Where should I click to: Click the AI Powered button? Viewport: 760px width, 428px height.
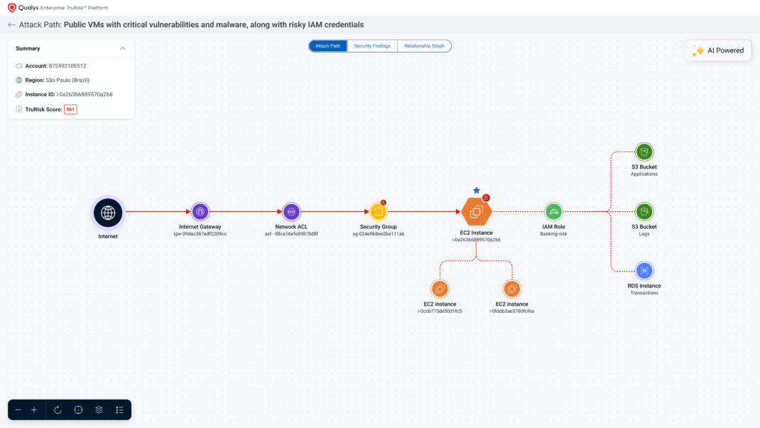coord(718,50)
